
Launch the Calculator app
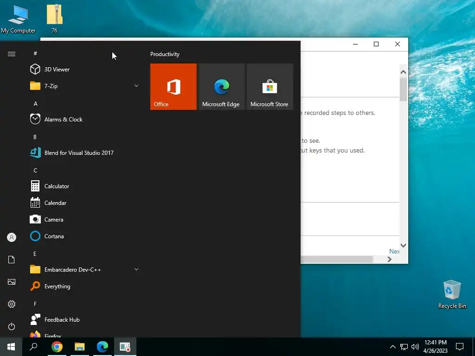tap(85, 186)
